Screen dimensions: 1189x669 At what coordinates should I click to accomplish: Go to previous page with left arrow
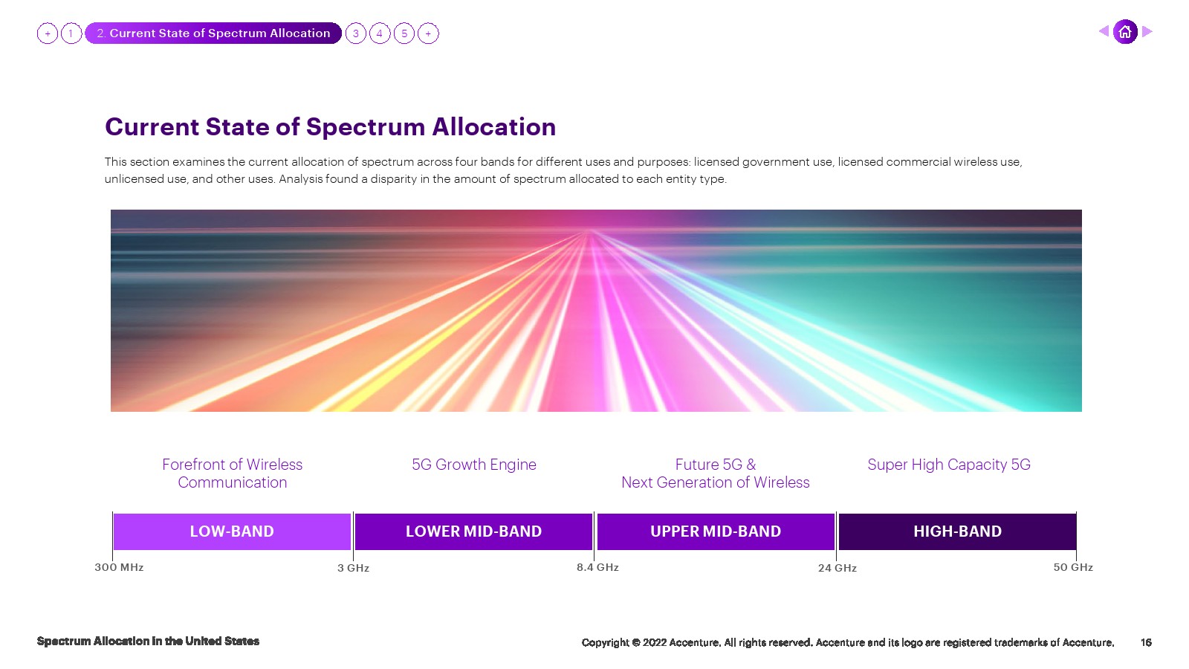pos(1104,31)
